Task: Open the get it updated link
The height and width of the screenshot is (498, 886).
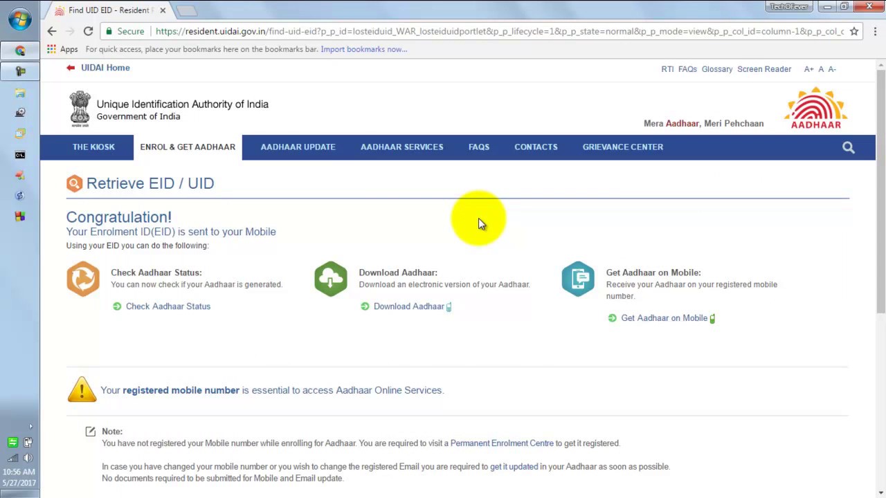Action: coord(514,467)
